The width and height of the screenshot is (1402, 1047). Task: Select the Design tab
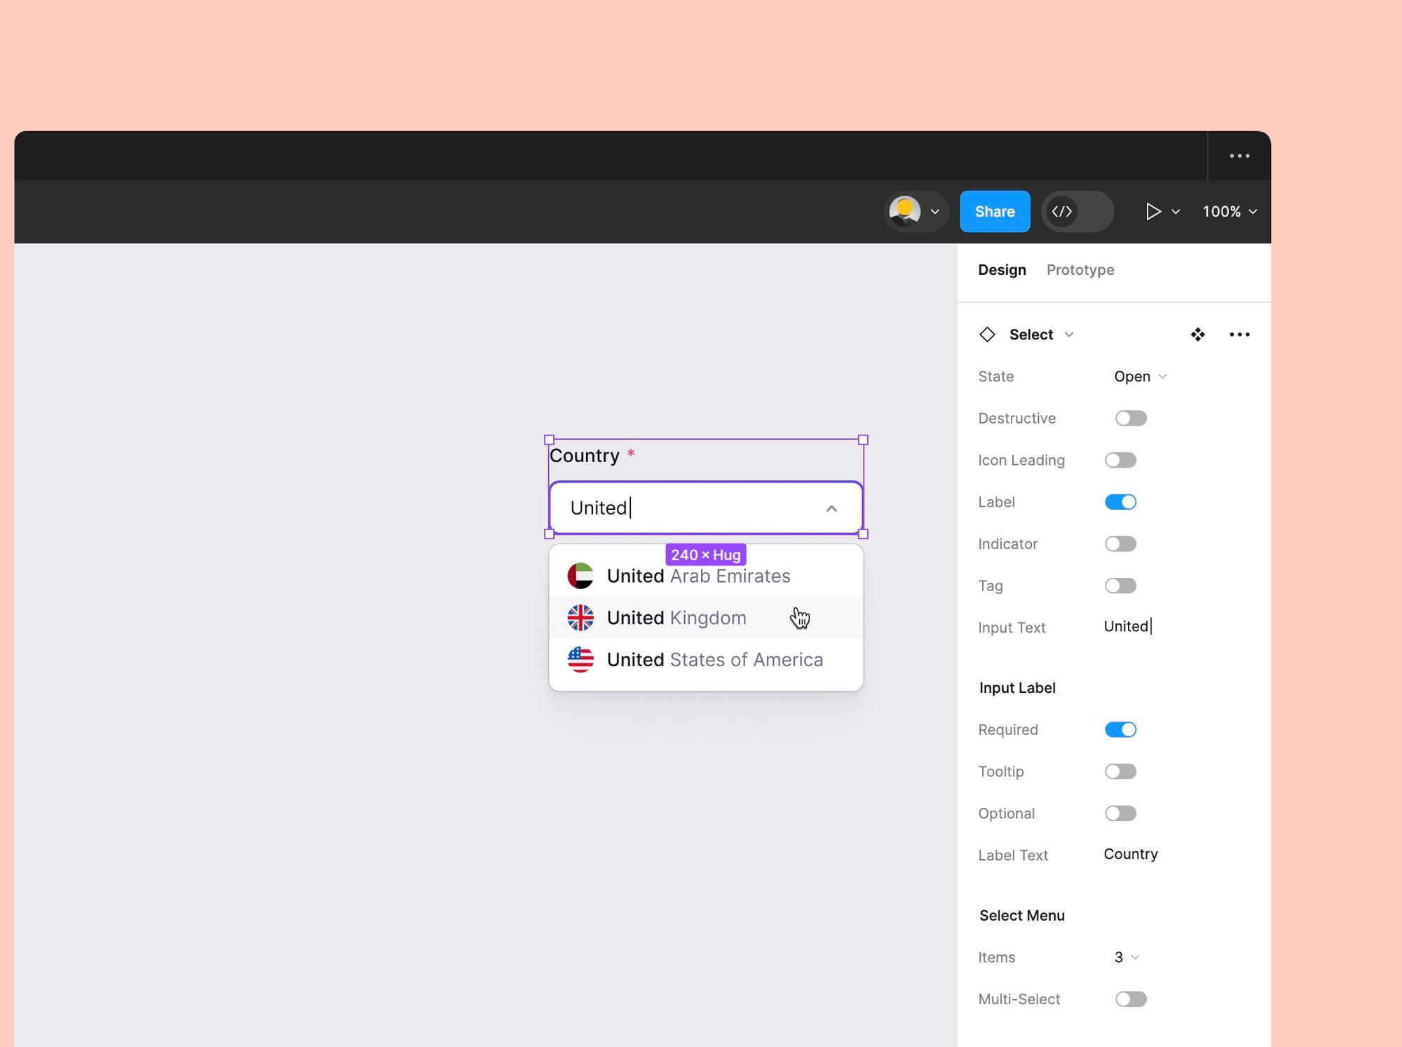(x=1001, y=269)
